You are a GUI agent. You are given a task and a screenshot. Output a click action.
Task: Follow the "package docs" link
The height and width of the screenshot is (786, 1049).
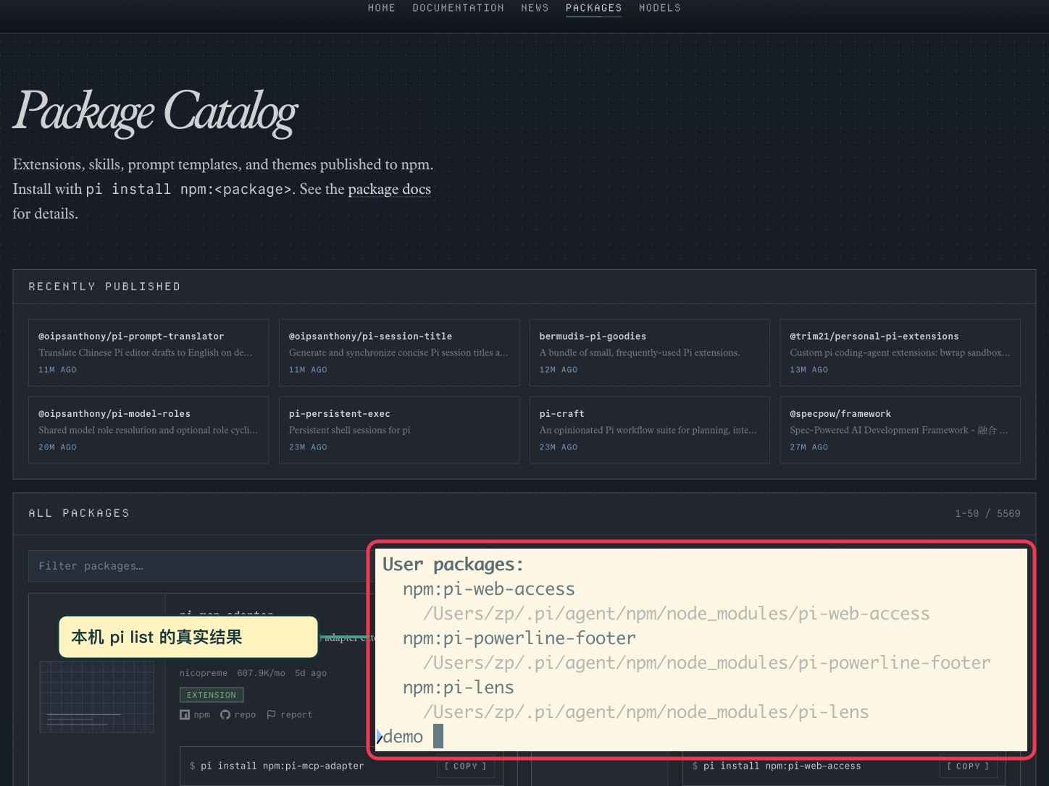click(x=389, y=189)
